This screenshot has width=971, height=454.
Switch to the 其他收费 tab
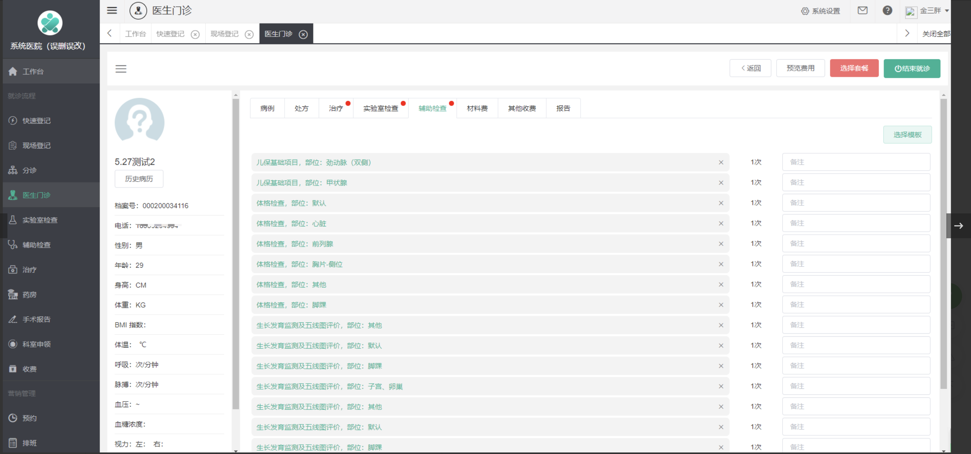pos(522,108)
